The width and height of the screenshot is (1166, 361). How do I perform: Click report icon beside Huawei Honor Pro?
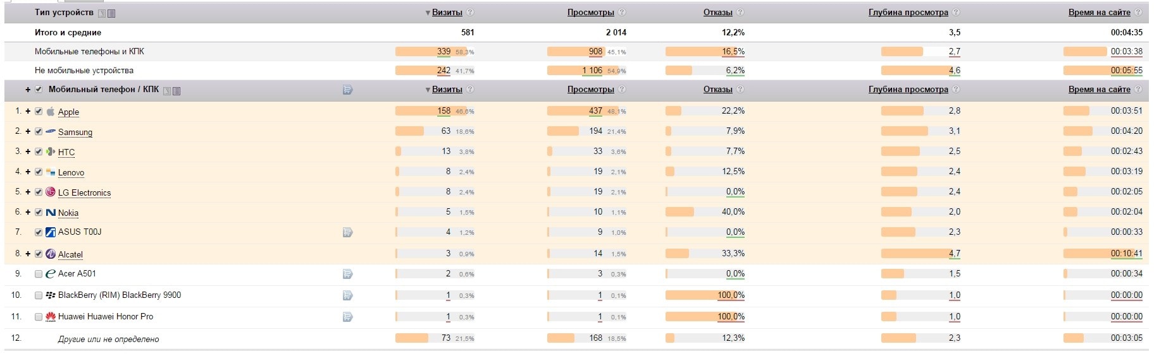coord(347,317)
